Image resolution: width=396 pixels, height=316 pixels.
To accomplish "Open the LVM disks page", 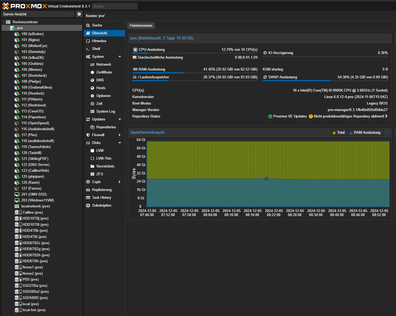I will (x=104, y=150).
